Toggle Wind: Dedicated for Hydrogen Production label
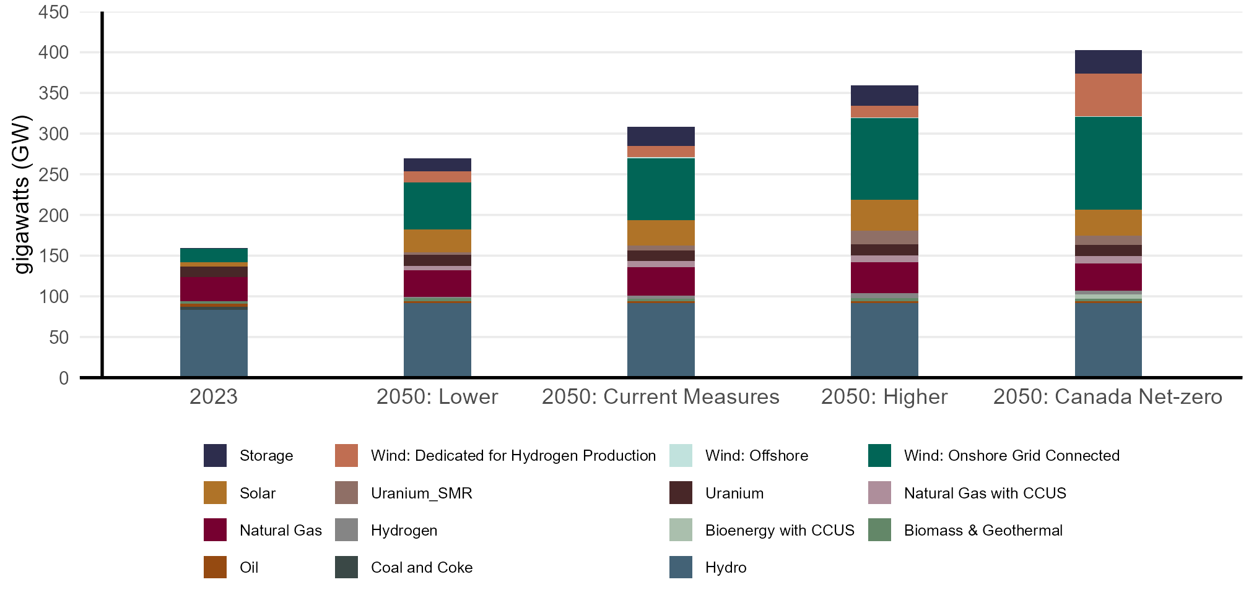Viewport: 1254px width, 603px height. [513, 456]
